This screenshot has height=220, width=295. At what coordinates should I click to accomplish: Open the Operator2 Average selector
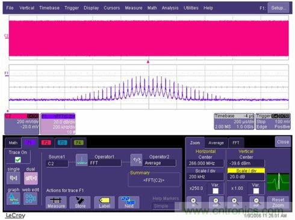tap(160, 163)
